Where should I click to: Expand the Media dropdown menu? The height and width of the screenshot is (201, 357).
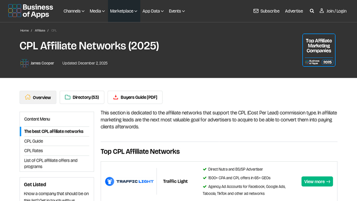pyautogui.click(x=97, y=11)
